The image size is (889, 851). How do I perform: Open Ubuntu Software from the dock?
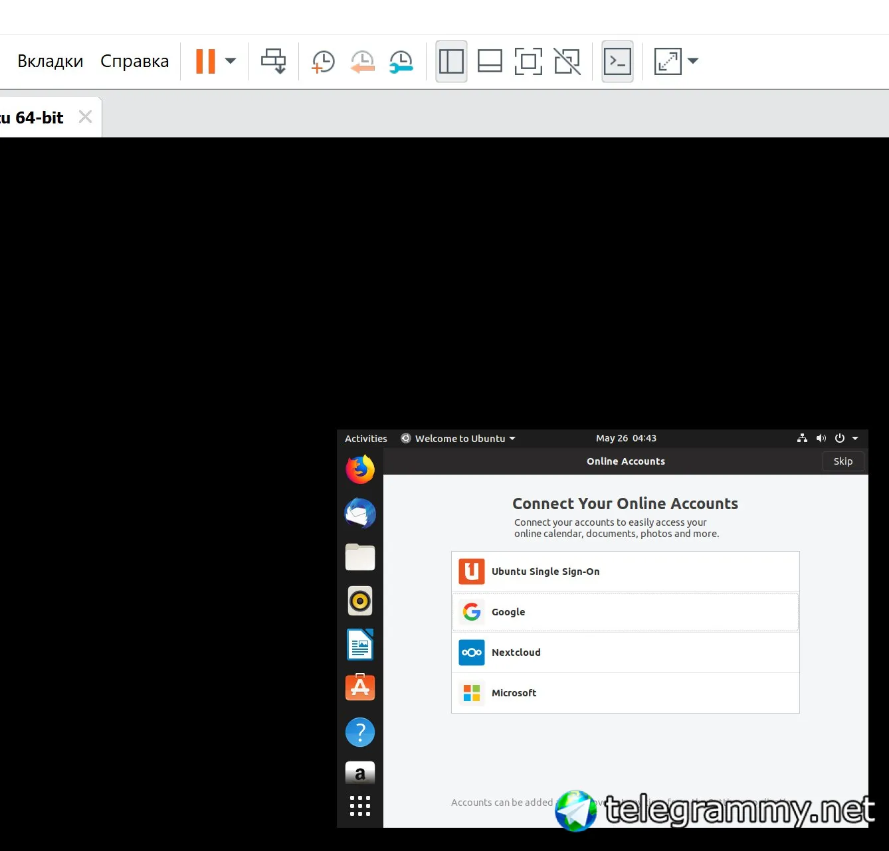coord(360,688)
